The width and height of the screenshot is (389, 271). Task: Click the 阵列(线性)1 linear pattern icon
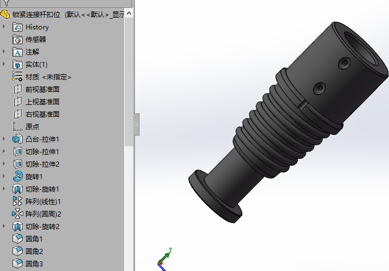[x=18, y=201]
